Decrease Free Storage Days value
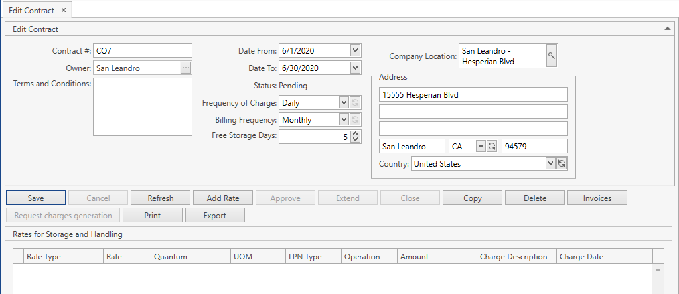This screenshot has height=294, width=679. (x=355, y=139)
